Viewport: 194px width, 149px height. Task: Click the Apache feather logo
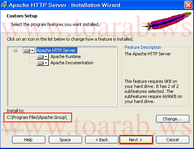click(167, 21)
